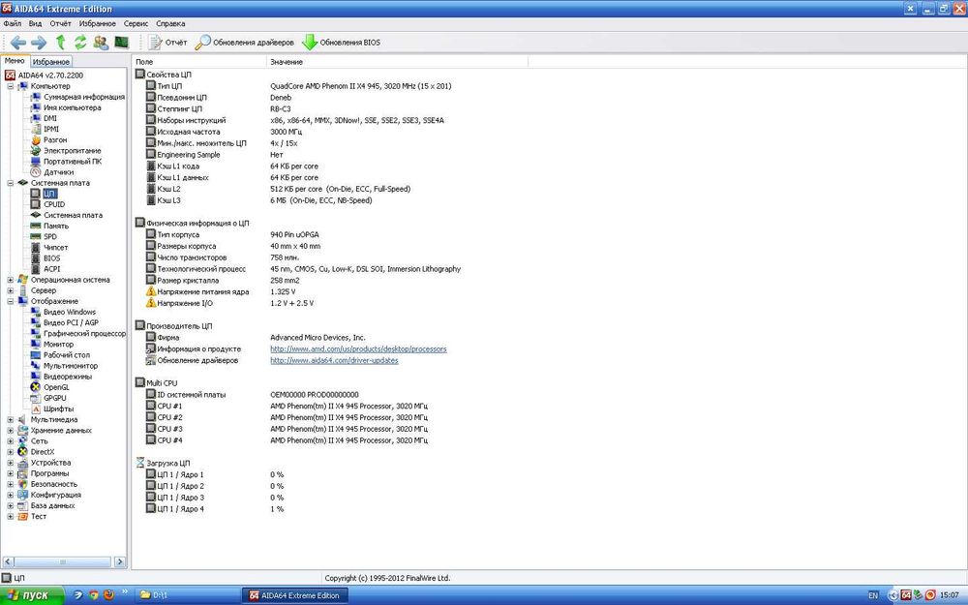The image size is (968, 605).
Task: Click the users toolbar icon
Action: (102, 42)
